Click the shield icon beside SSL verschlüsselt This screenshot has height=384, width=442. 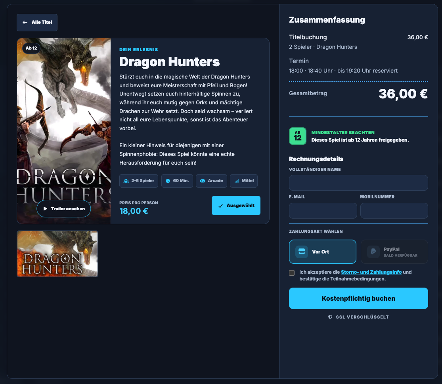(330, 317)
